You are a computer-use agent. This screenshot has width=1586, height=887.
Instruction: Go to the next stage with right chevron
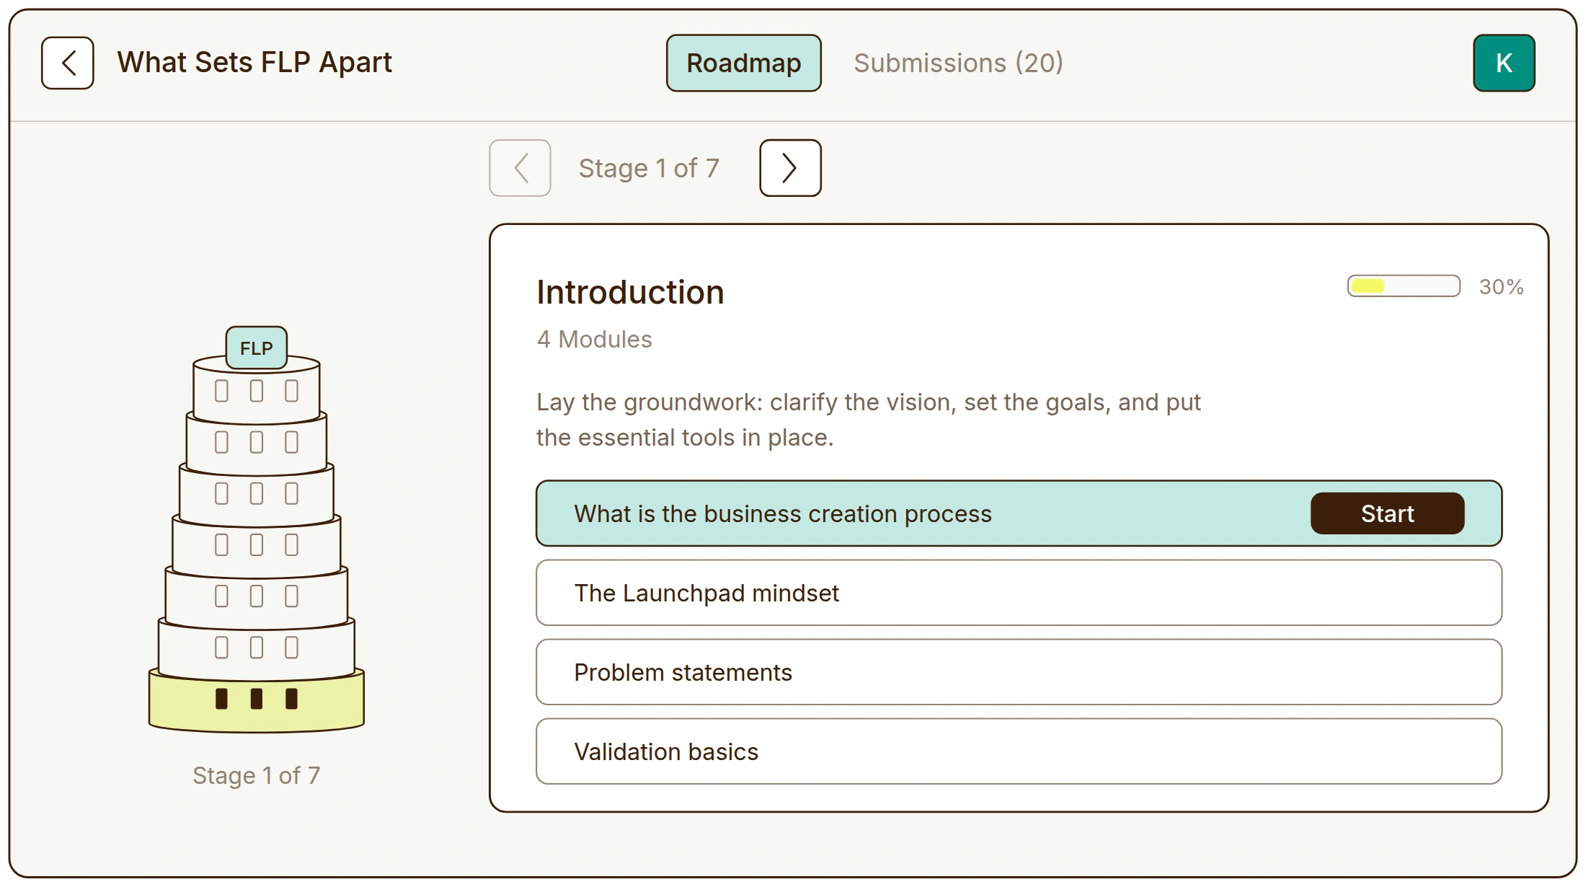pyautogui.click(x=790, y=168)
